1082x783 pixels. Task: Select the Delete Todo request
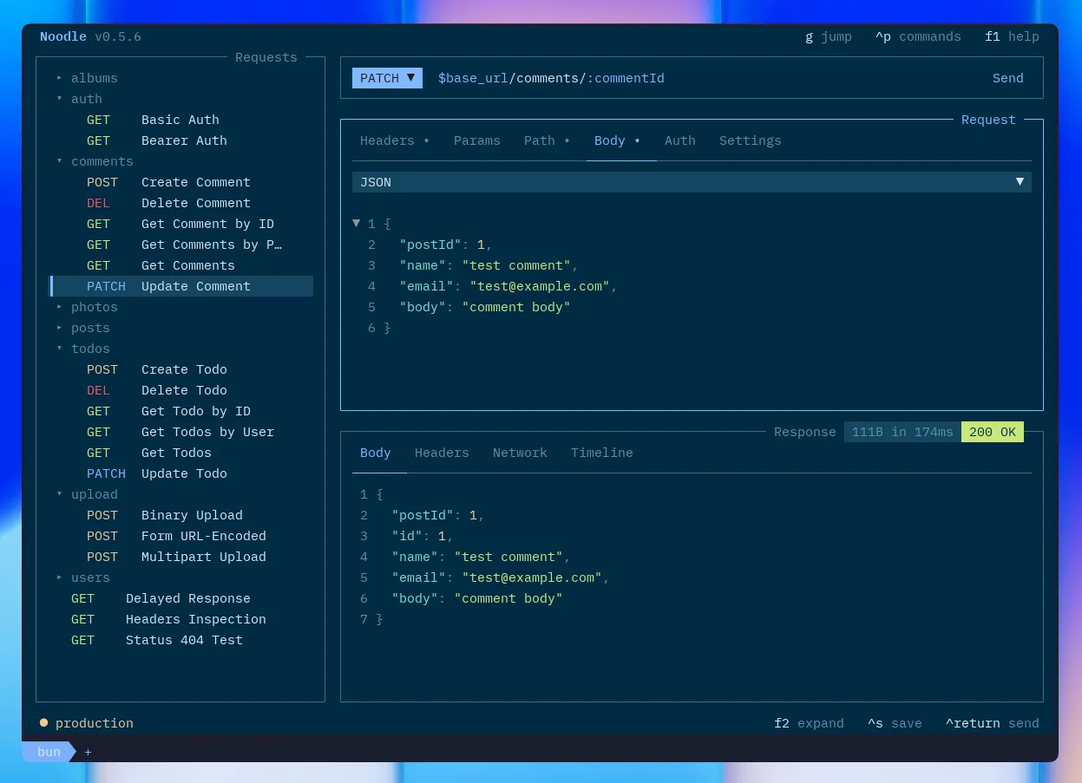coord(180,390)
